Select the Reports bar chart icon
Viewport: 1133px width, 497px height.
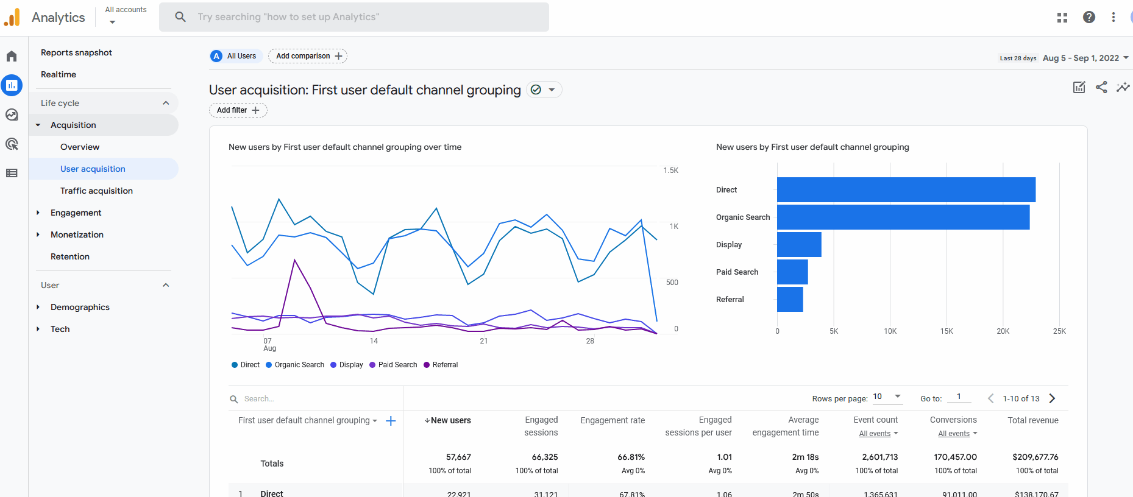tap(12, 85)
